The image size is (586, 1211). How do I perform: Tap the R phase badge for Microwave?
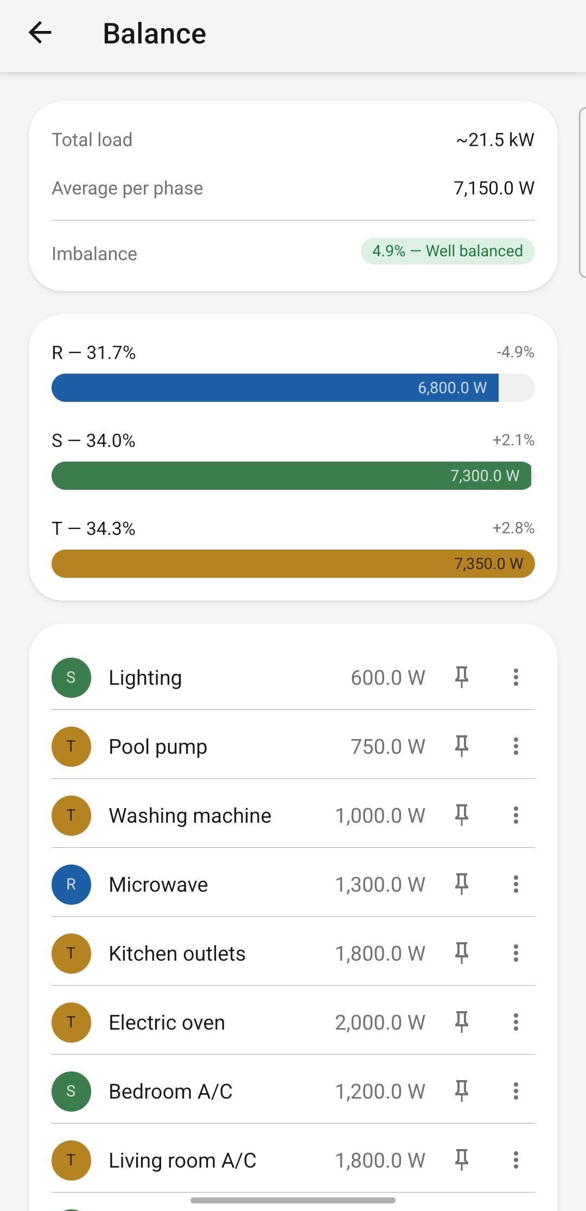point(71,884)
